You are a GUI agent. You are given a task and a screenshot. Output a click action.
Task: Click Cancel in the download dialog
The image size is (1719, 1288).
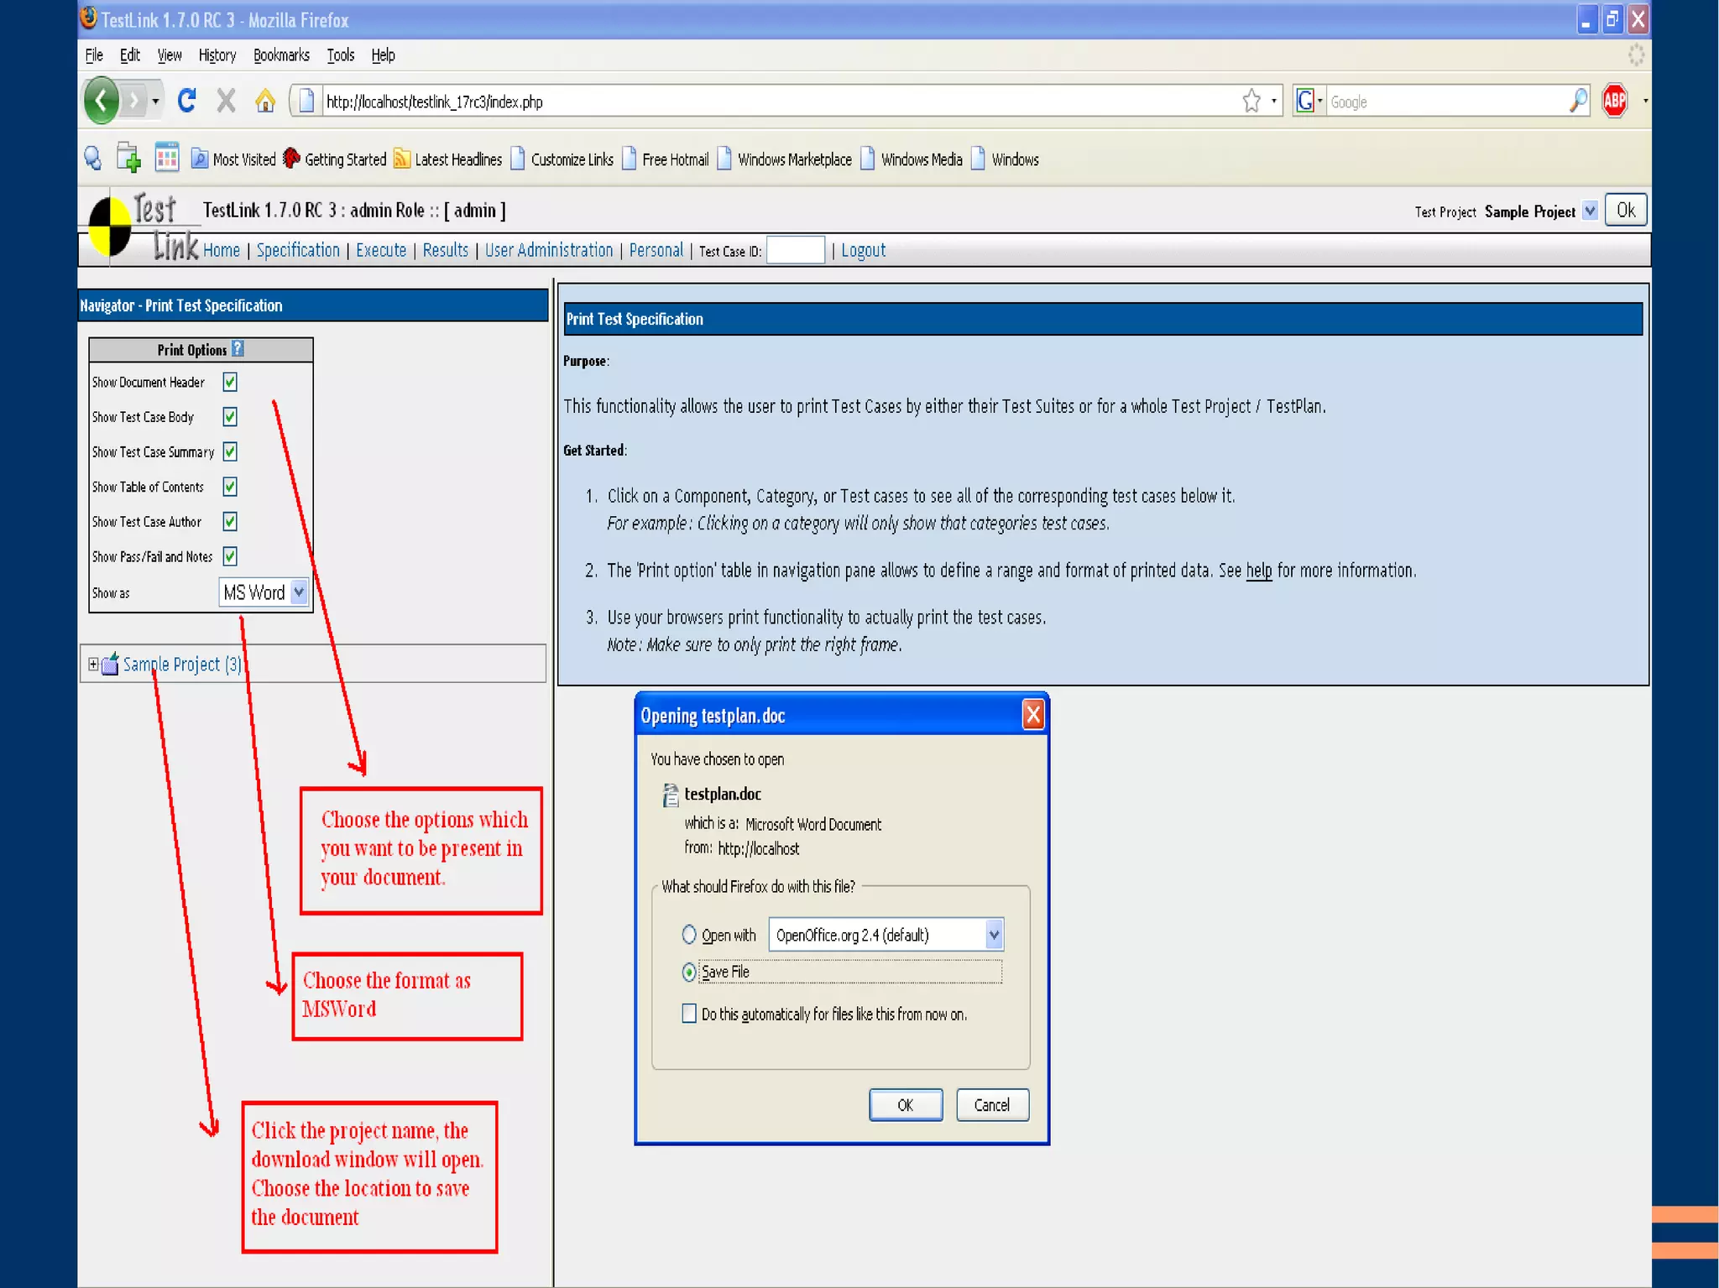coord(992,1105)
